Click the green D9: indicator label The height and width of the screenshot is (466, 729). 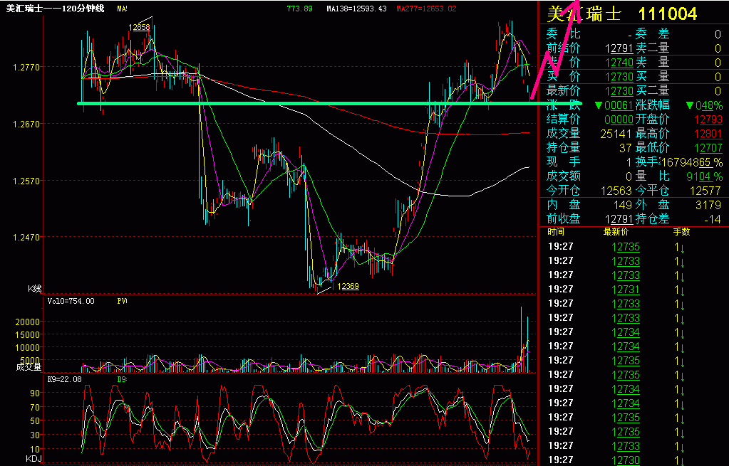123,379
